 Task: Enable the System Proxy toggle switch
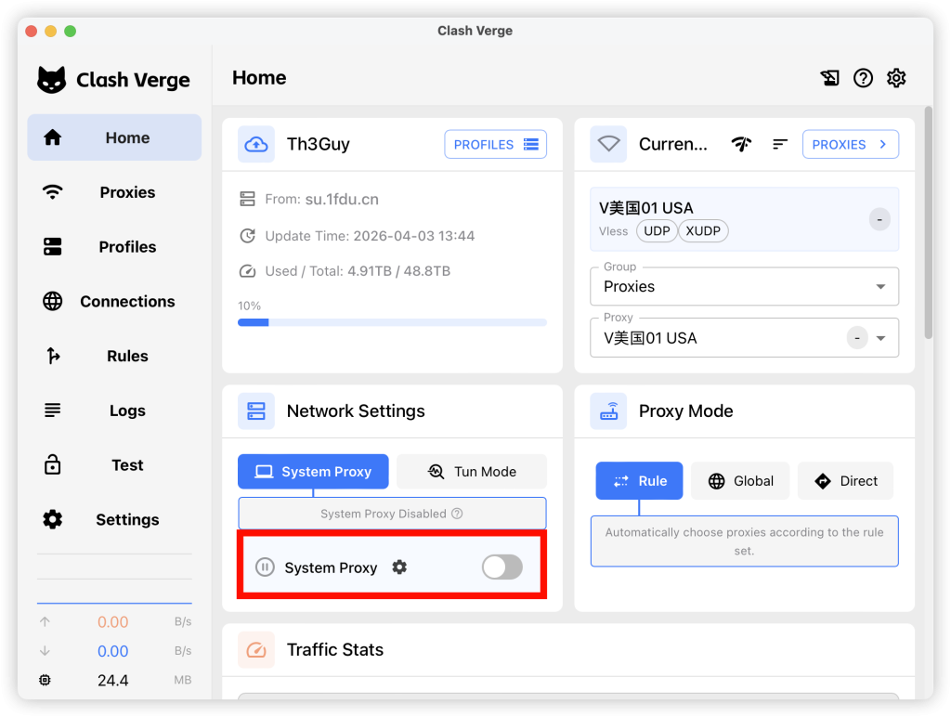click(x=502, y=567)
